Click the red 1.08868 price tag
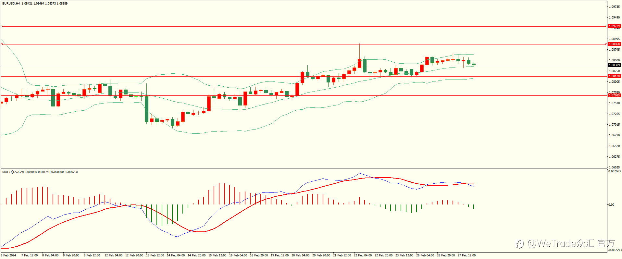This screenshot has height=259, width=622. coord(614,44)
